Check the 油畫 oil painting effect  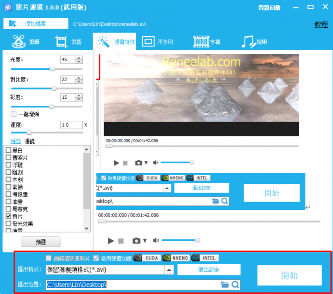(8, 202)
